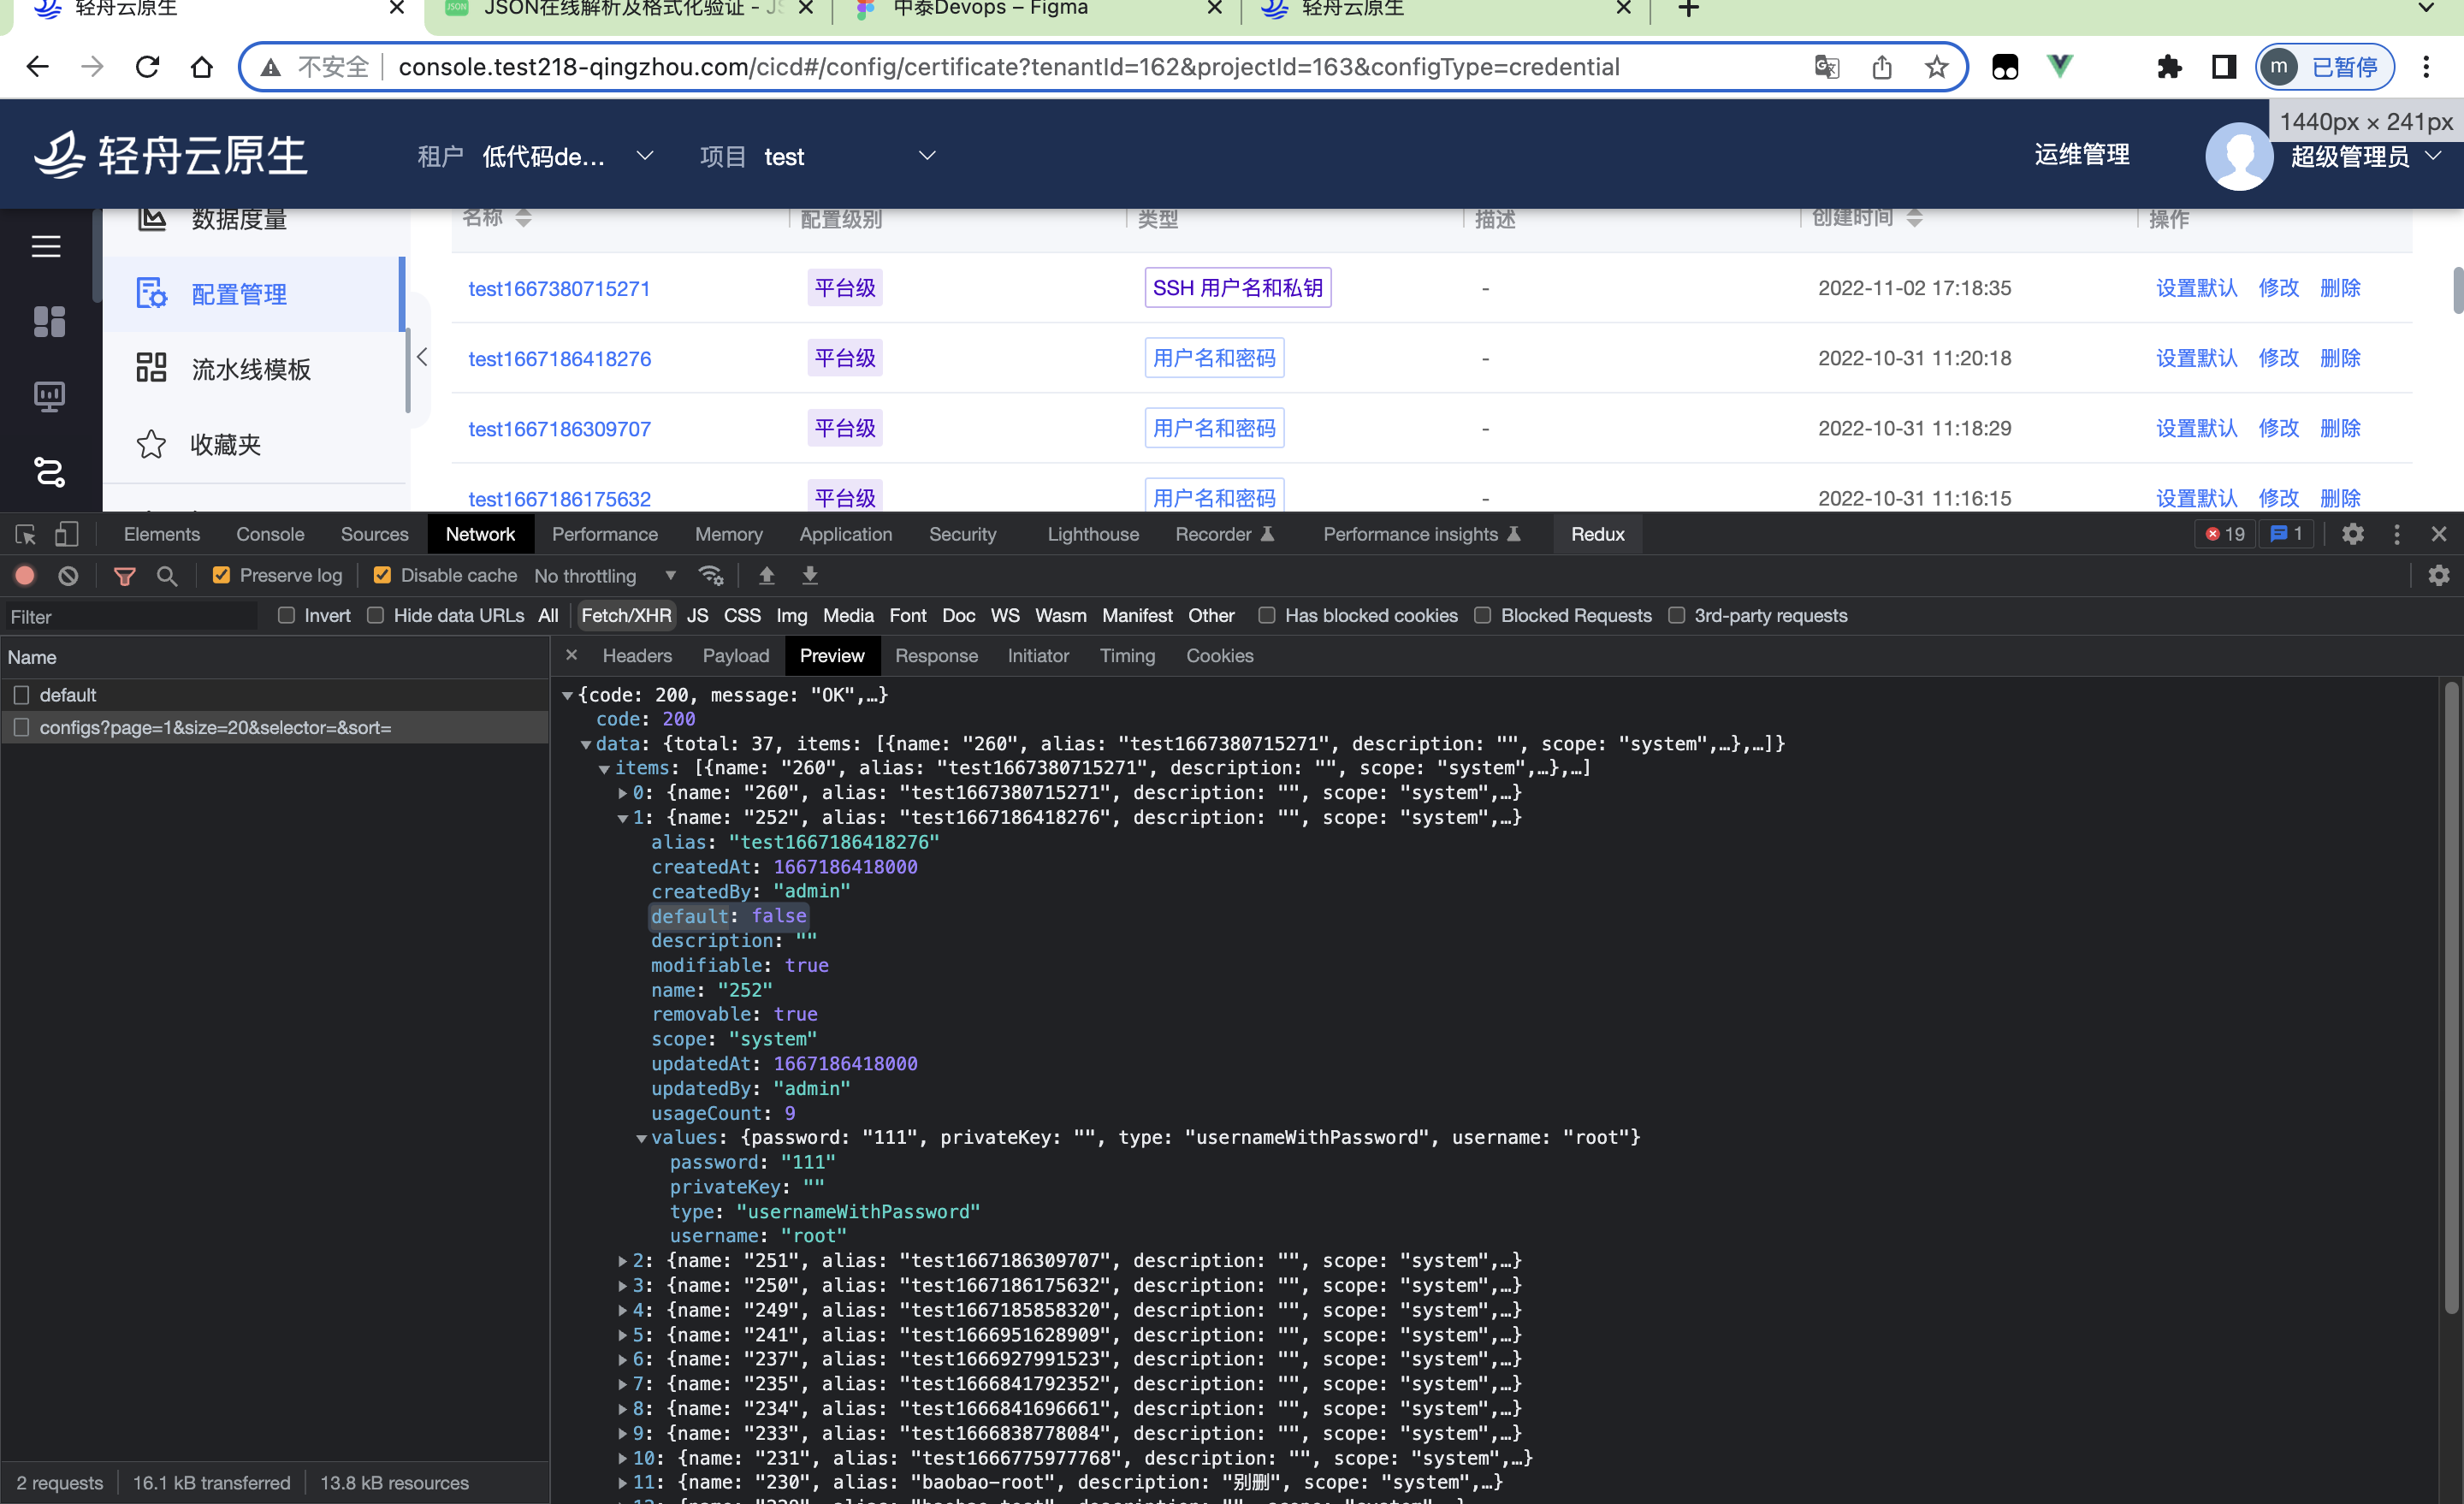Uncheck the Preserve log checkbox
Image resolution: width=2464 pixels, height=1504 pixels.
[x=222, y=576]
